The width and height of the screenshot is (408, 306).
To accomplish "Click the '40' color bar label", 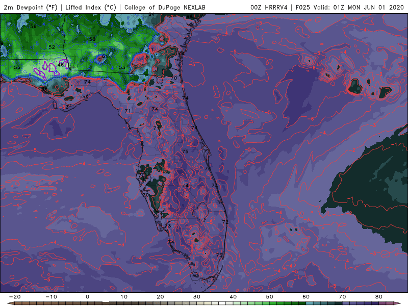I will [233, 297].
